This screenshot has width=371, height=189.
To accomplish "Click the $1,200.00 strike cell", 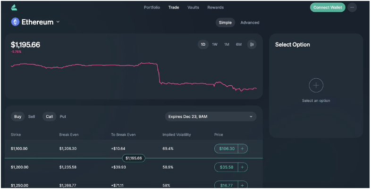I will click(20, 167).
